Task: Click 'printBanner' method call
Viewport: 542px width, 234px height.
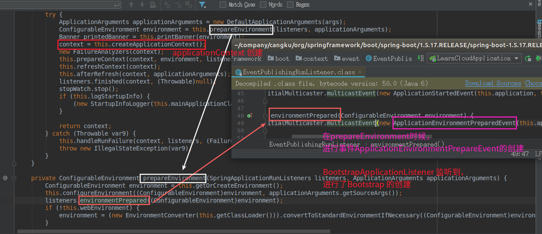Action: point(178,37)
